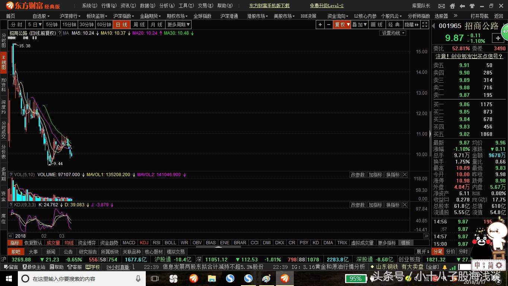The height and width of the screenshot is (286, 508).
Task: Select the 15分钟 period
Action: click(x=69, y=25)
